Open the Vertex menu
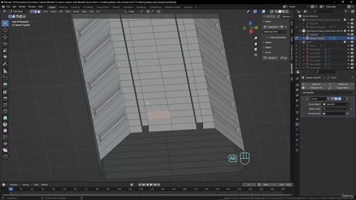Screen dimensions: 356x200 pyautogui.click(x=76, y=11)
